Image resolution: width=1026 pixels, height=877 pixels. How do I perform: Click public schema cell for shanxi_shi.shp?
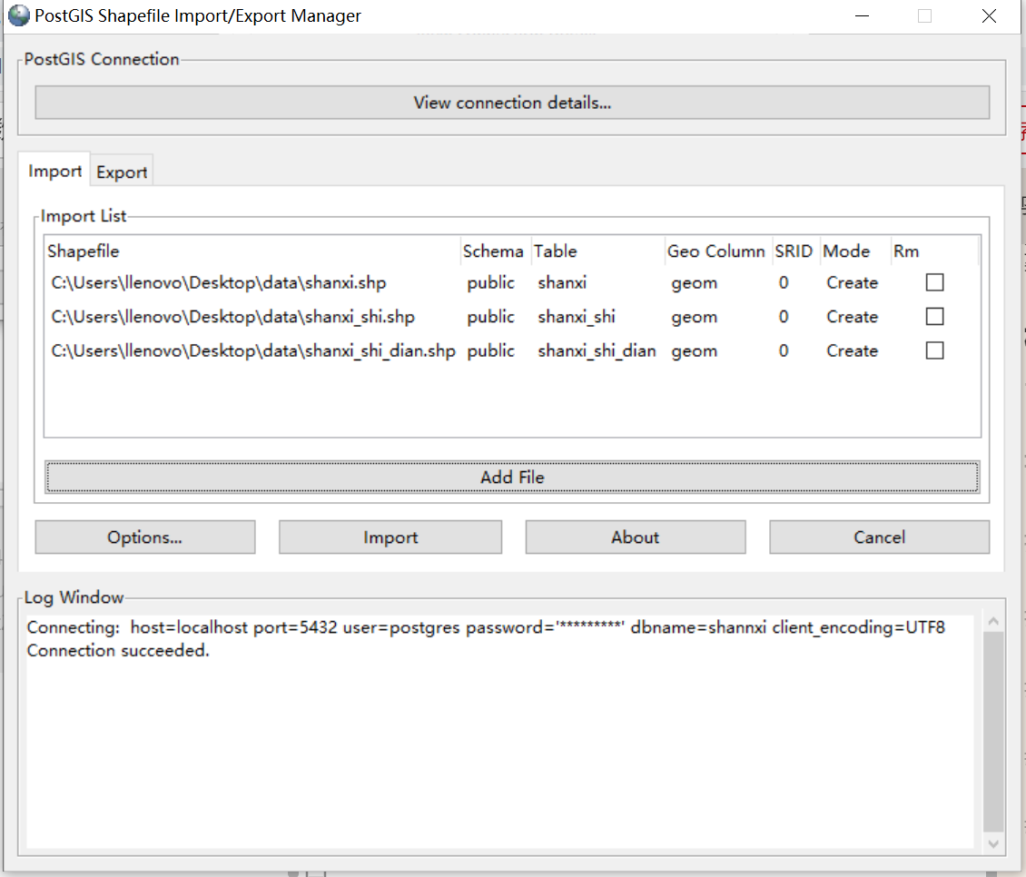click(x=490, y=317)
